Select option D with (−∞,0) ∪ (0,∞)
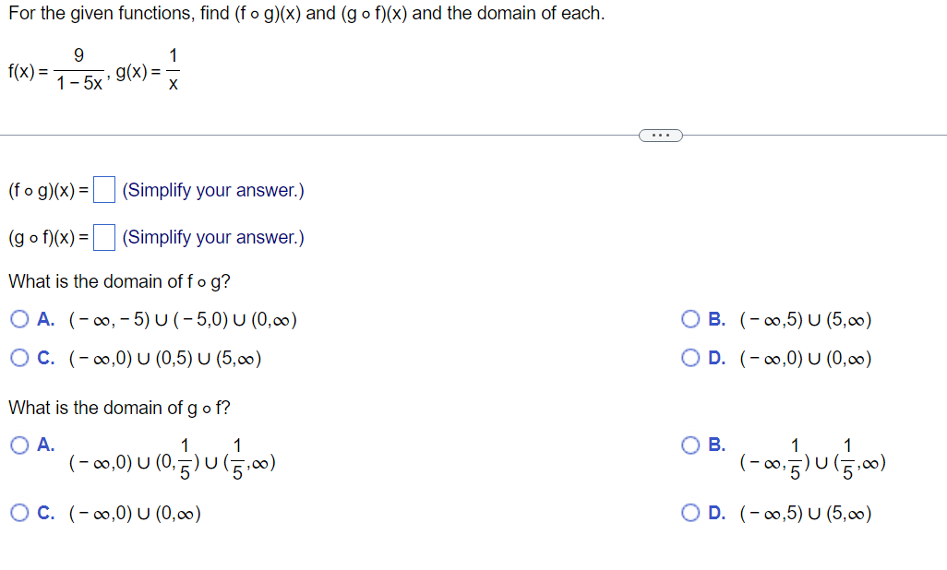This screenshot has width=947, height=570. pyautogui.click(x=689, y=358)
